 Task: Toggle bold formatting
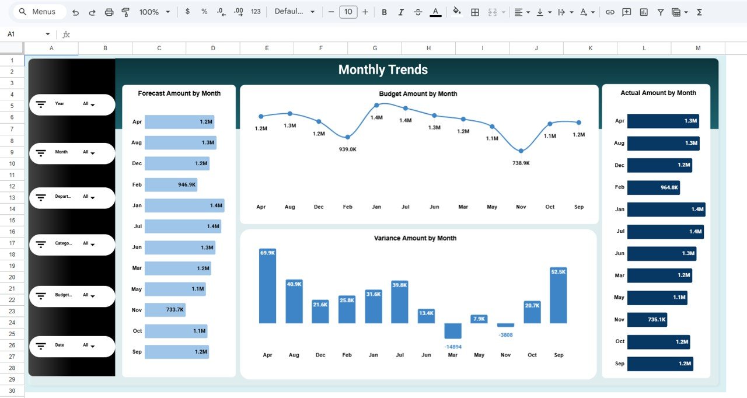384,12
